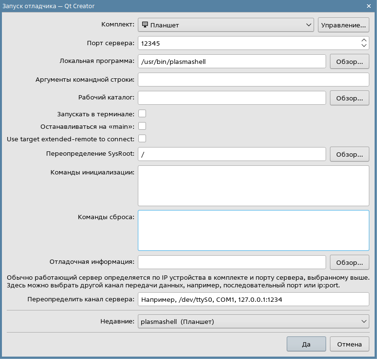Confirm the dialog with Да
The width and height of the screenshot is (377, 359).
[x=306, y=344]
